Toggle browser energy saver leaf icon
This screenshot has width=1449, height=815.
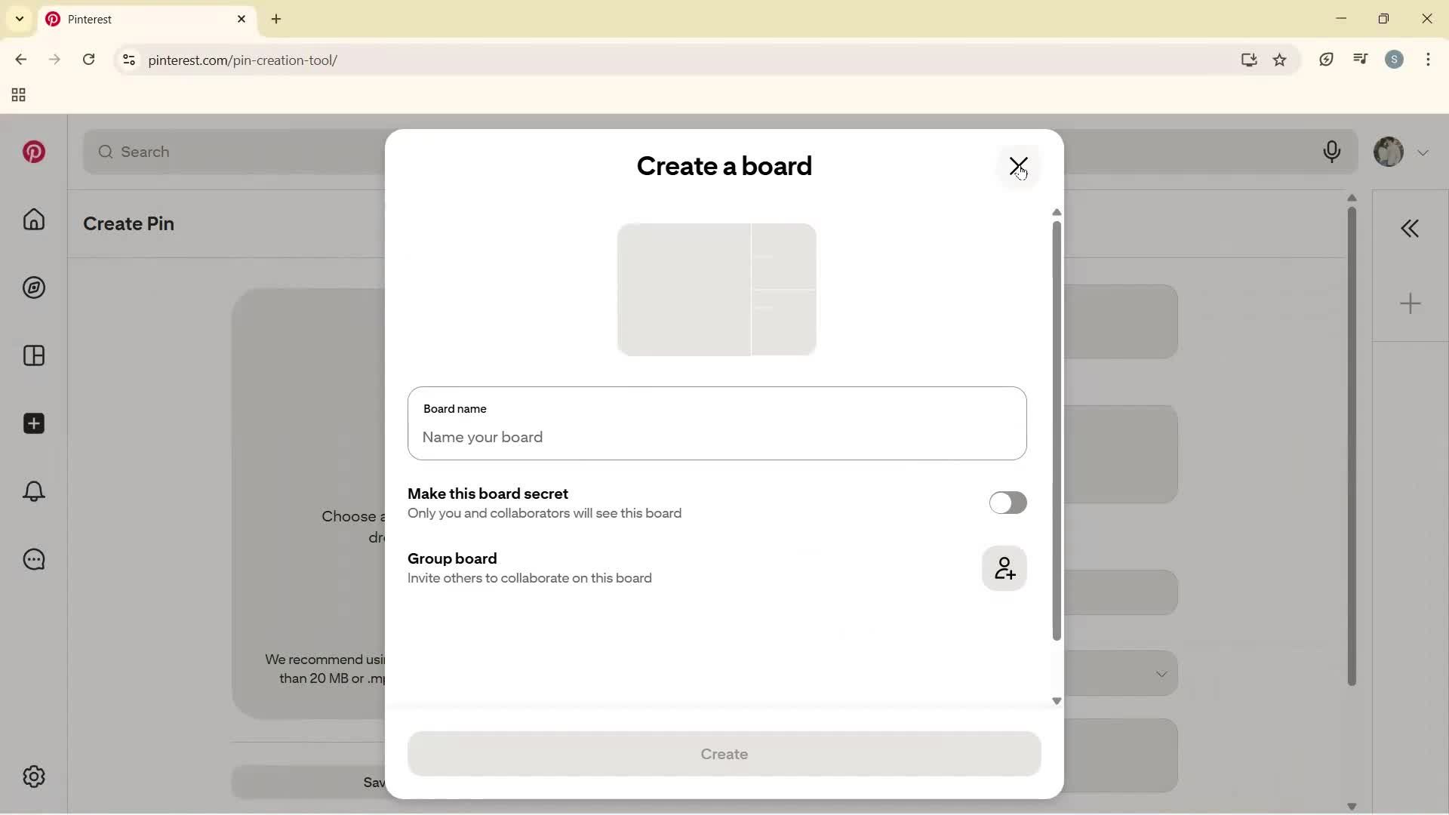[1327, 60]
